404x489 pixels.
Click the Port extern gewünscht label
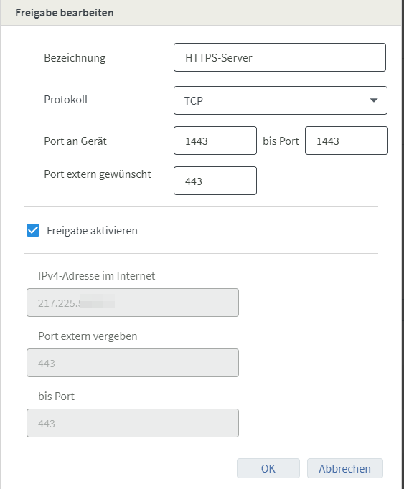pyautogui.click(x=98, y=174)
